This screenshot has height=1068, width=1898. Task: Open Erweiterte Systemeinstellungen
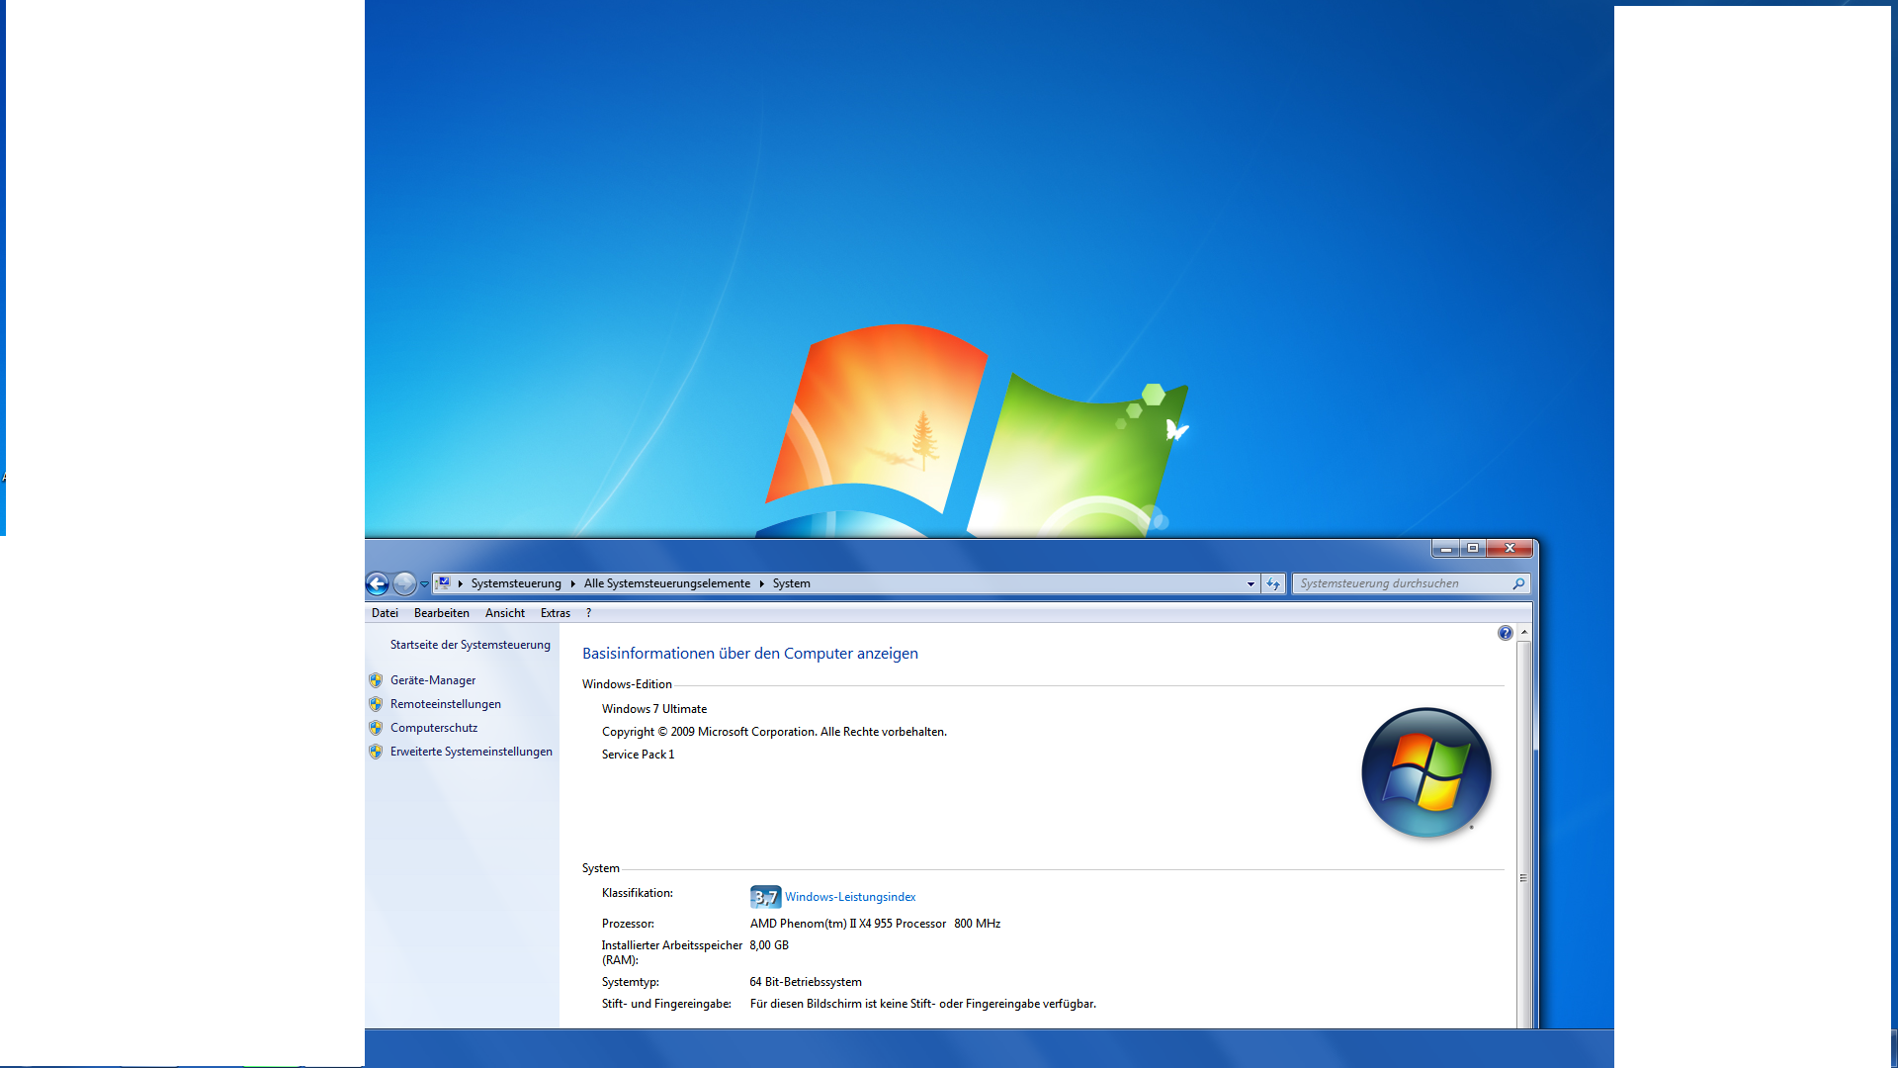click(x=471, y=752)
